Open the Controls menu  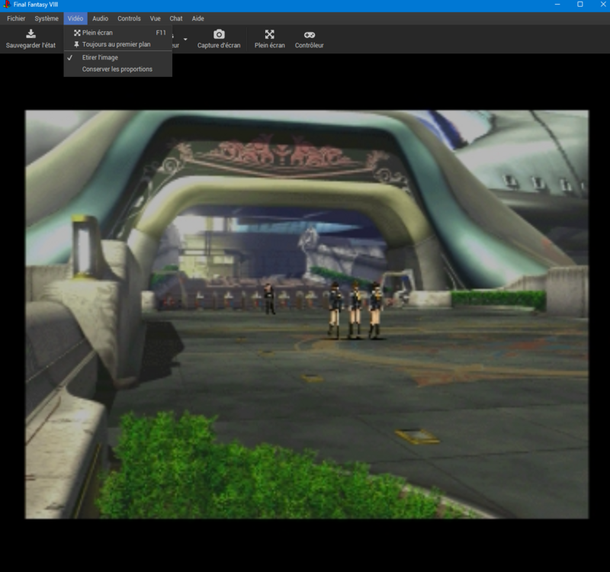pyautogui.click(x=129, y=18)
